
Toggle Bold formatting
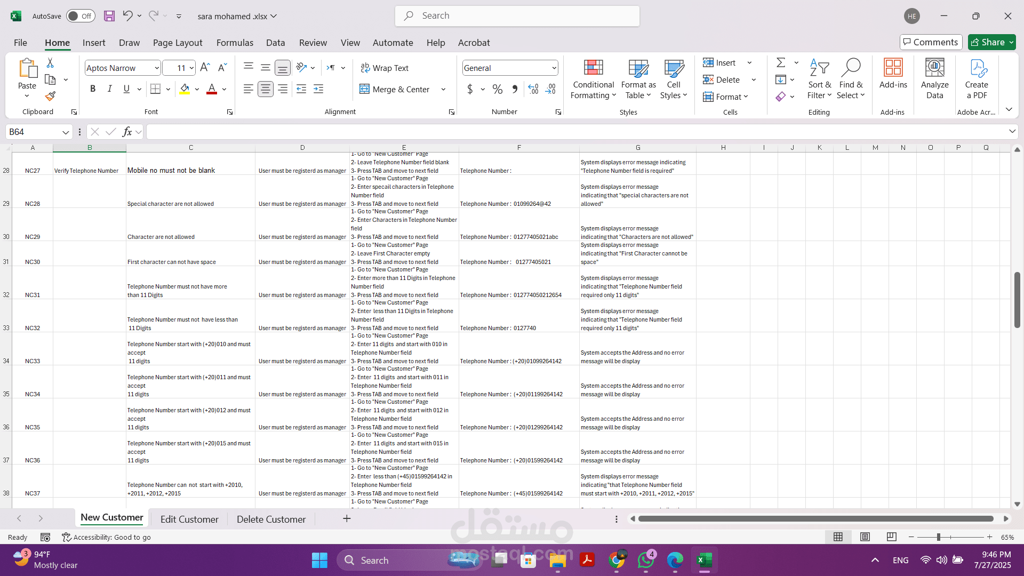[93, 89]
